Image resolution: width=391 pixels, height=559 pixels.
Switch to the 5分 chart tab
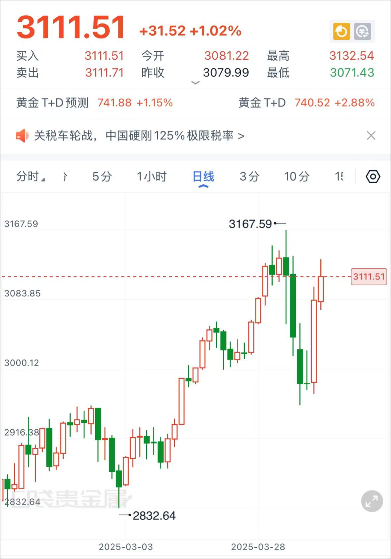pyautogui.click(x=102, y=177)
